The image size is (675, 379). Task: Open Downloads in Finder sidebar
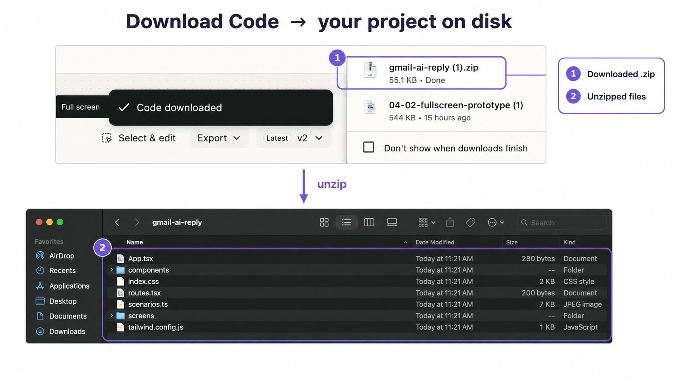click(x=61, y=331)
